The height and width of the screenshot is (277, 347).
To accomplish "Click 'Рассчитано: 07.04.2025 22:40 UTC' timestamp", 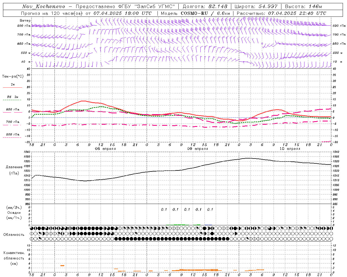I will pyautogui.click(x=281, y=13).
